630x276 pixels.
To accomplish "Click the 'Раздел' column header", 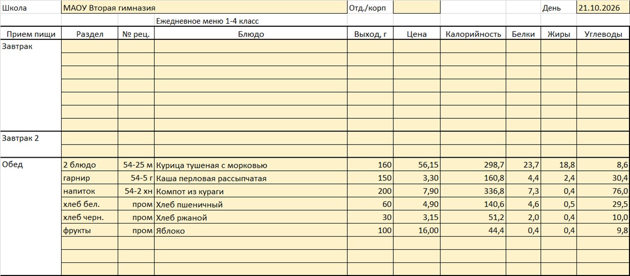I will 90,34.
